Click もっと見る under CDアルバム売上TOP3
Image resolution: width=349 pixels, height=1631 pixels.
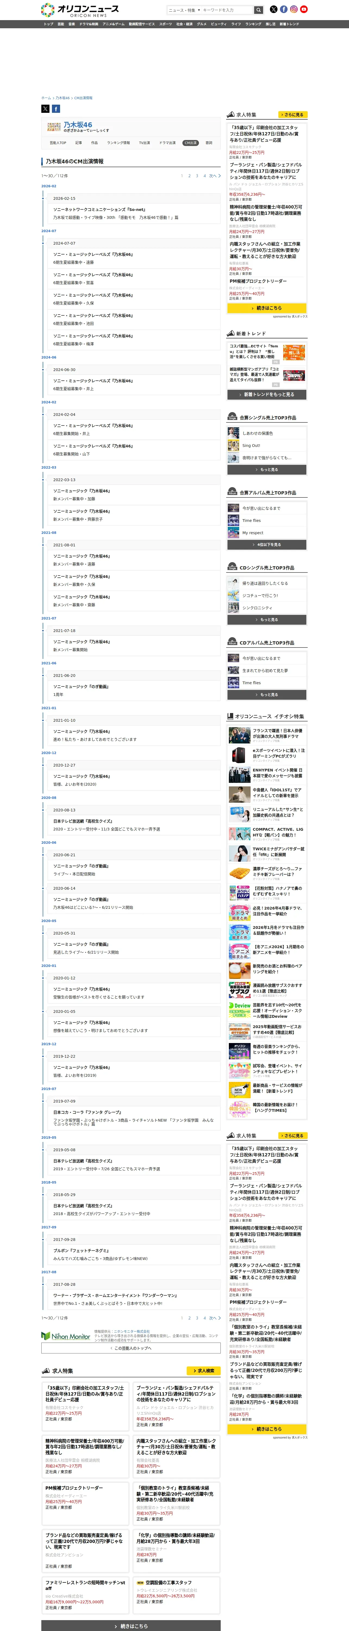pyautogui.click(x=267, y=695)
